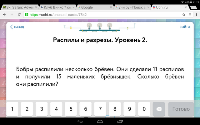
Task: Close the Клуб Винкс tab
Action: [x=73, y=7]
